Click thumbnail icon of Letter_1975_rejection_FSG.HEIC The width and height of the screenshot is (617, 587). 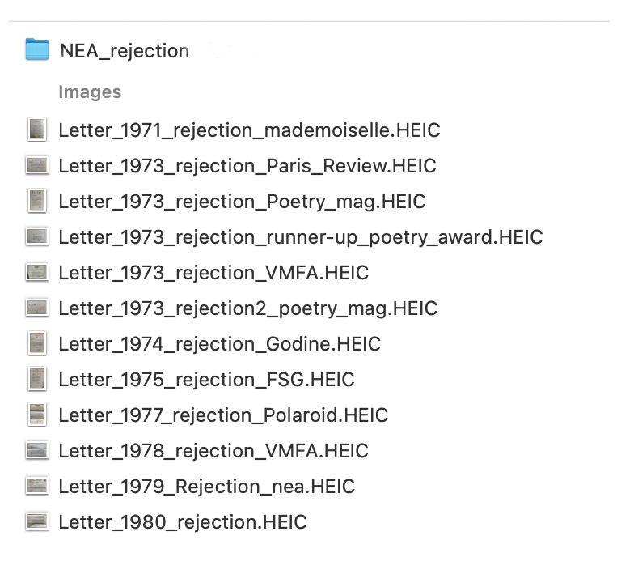(x=37, y=379)
